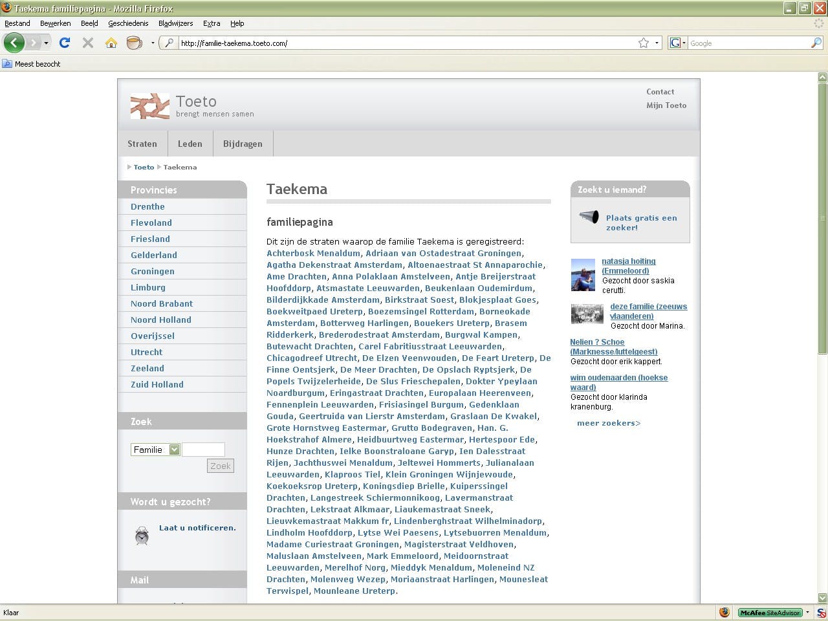The image size is (828, 621).
Task: Open the Noord Brabant province link
Action: tap(162, 303)
